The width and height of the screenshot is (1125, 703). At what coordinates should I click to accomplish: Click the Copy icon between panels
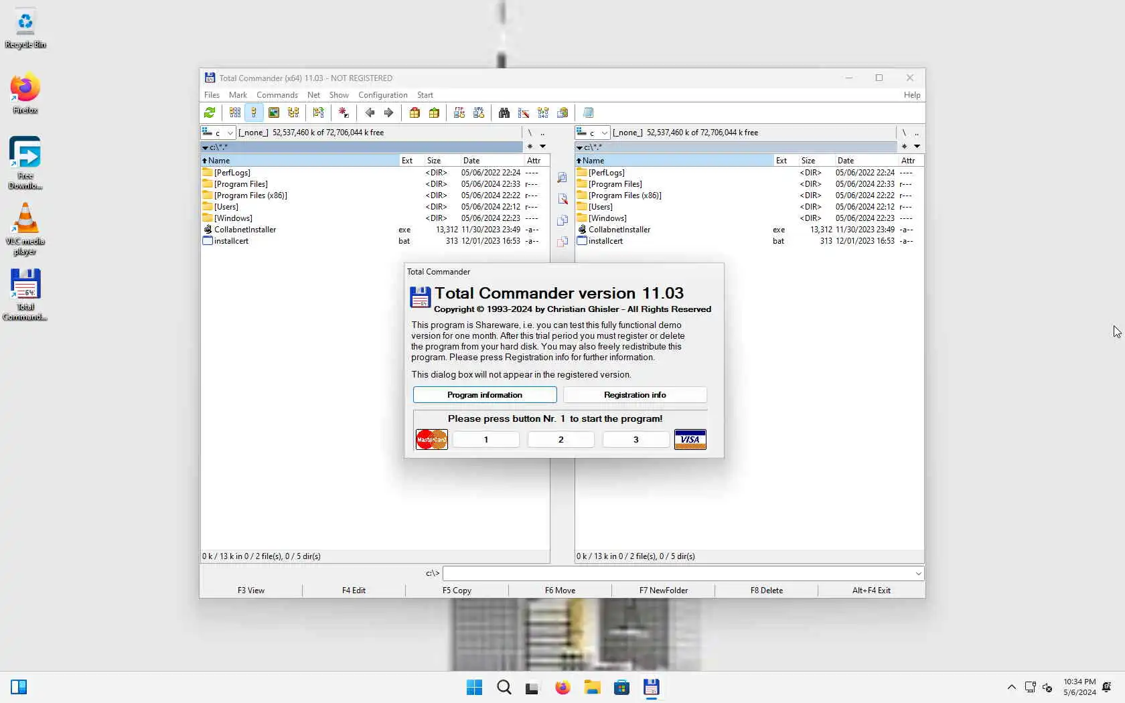point(562,220)
